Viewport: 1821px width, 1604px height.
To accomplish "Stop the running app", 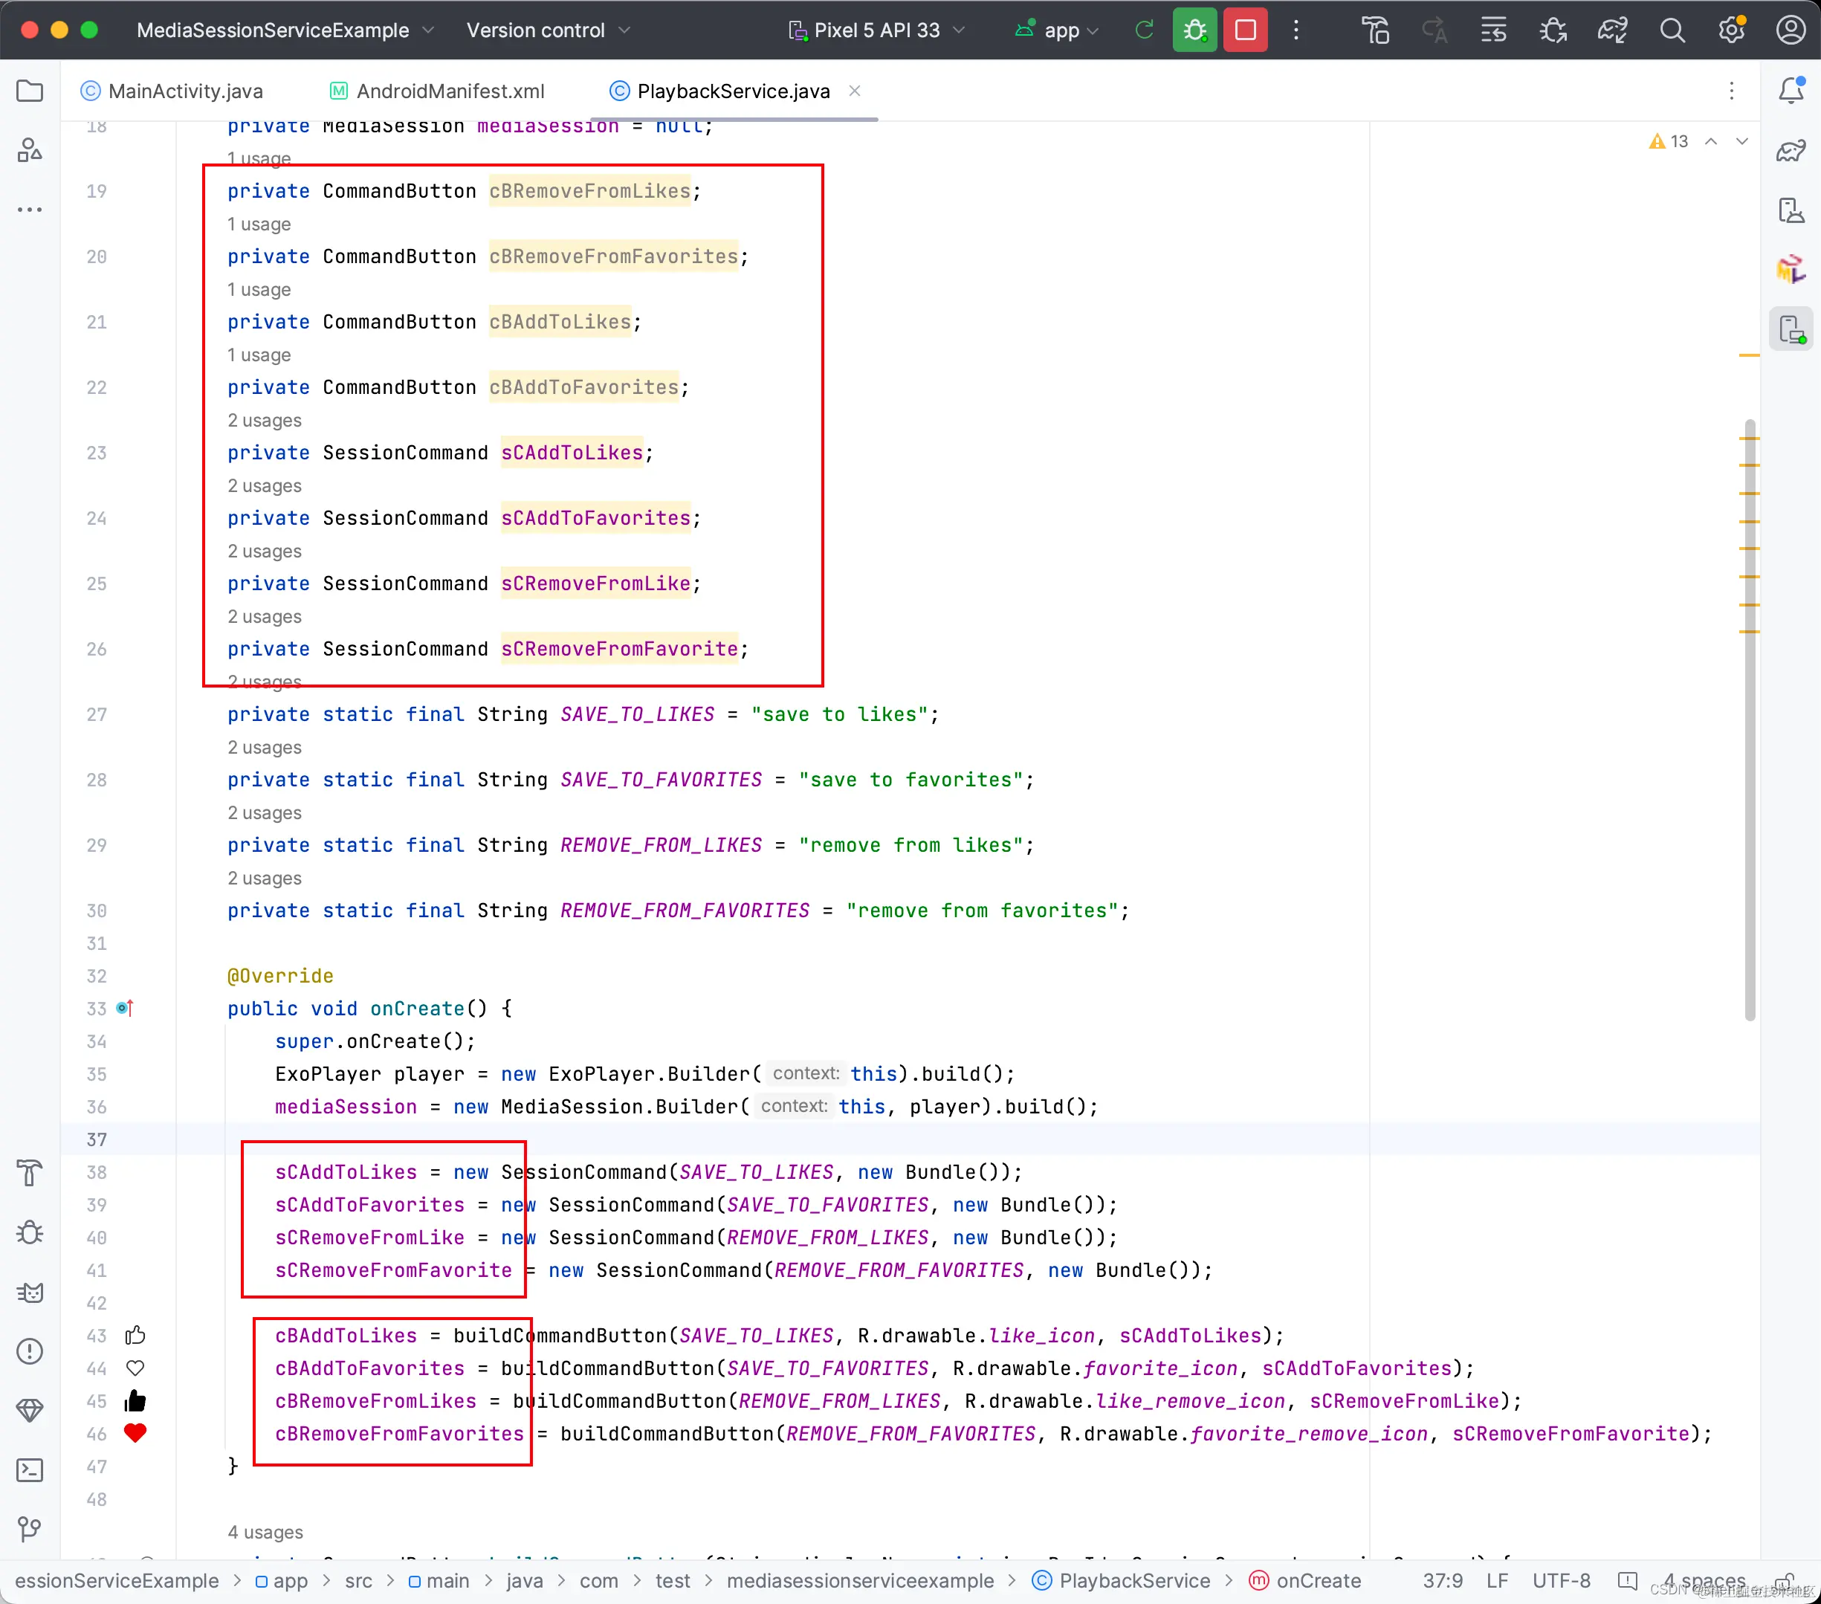I will pyautogui.click(x=1244, y=30).
